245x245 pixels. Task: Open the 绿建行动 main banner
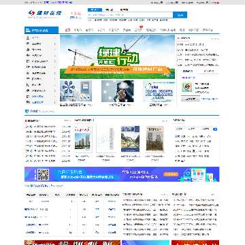point(117,56)
